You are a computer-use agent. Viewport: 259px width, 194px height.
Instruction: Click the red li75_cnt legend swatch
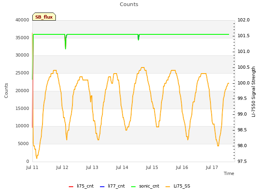click(71, 187)
